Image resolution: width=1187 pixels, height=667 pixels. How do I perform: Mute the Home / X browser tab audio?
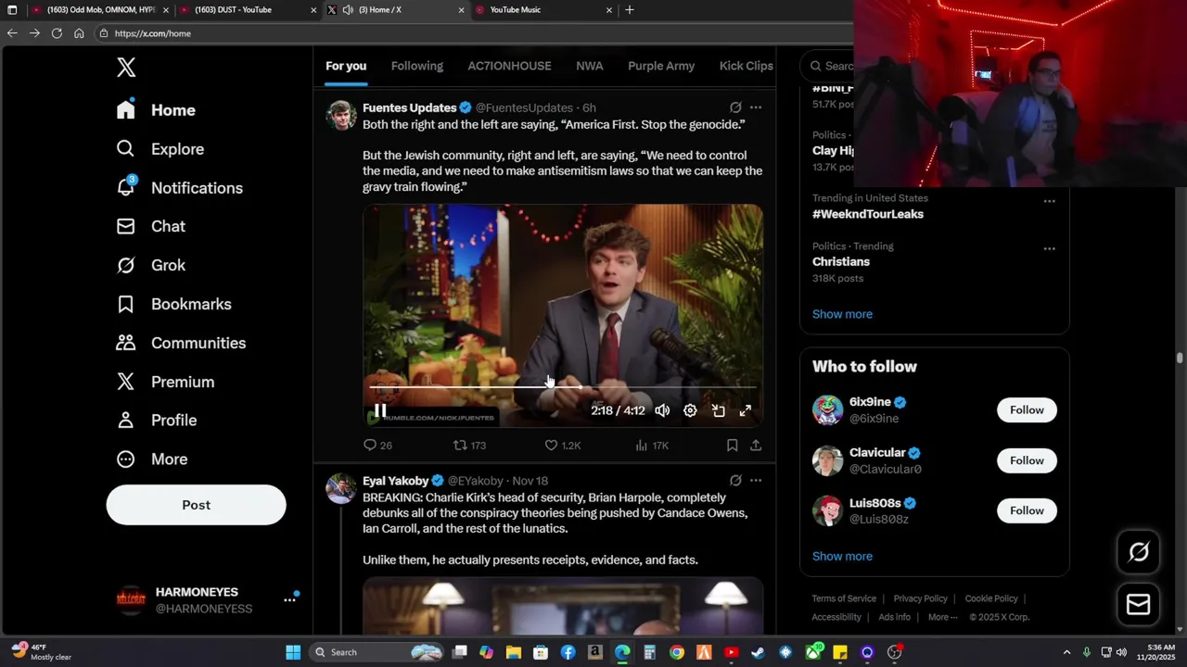(x=348, y=9)
